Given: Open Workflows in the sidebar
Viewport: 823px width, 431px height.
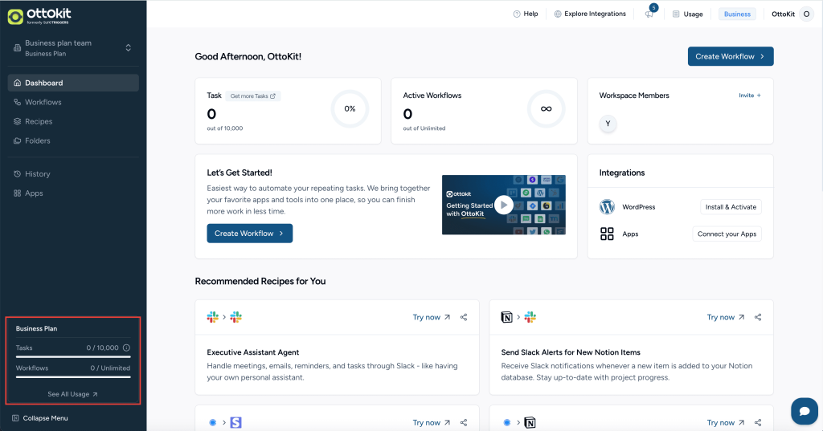Looking at the screenshot, I should (x=43, y=102).
